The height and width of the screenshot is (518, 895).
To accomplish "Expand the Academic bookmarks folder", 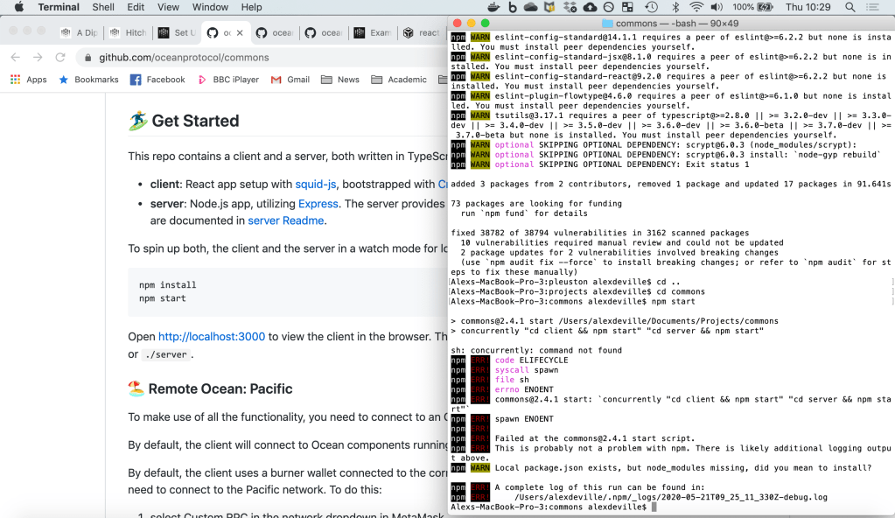I will pyautogui.click(x=399, y=80).
